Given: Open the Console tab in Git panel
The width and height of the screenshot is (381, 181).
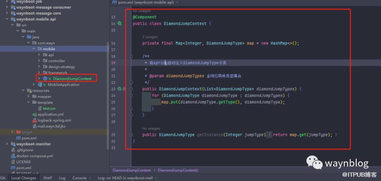Looking at the screenshot, I should 79,178.
